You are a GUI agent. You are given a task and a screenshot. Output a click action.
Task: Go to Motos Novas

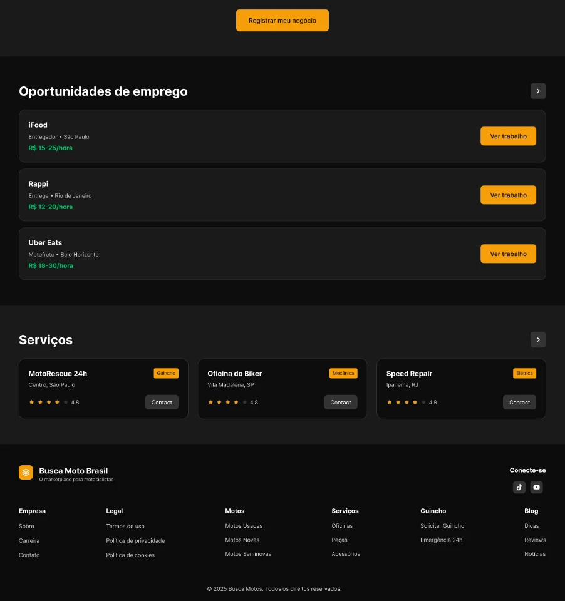[x=242, y=540]
